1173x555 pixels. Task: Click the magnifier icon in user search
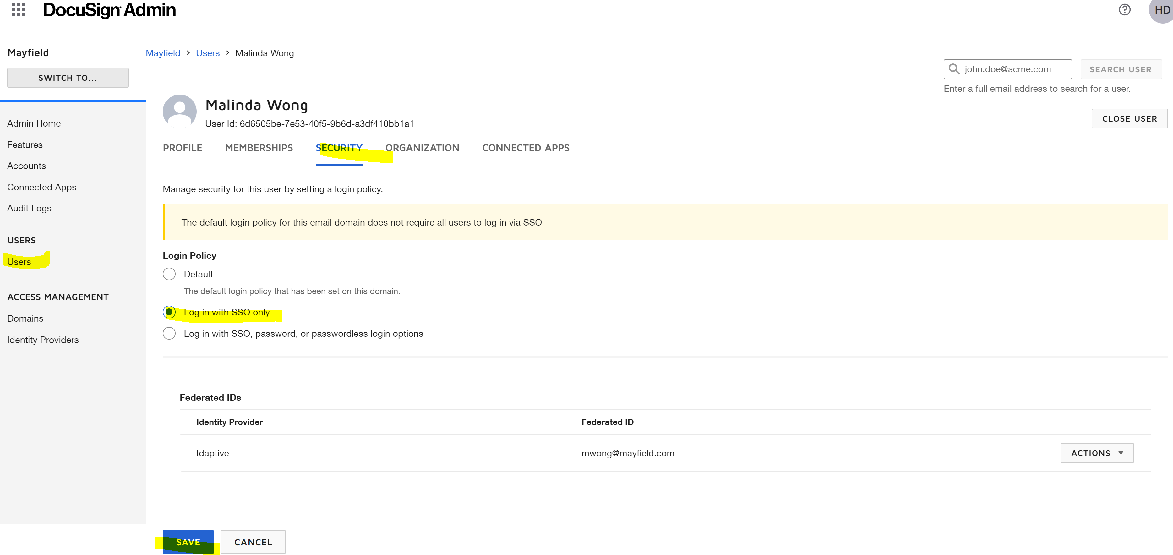[x=954, y=69]
